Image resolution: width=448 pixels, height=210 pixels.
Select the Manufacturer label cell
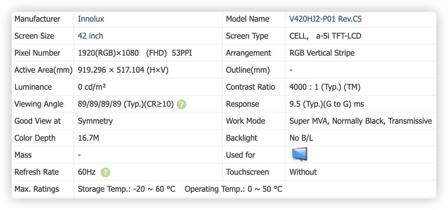37,19
